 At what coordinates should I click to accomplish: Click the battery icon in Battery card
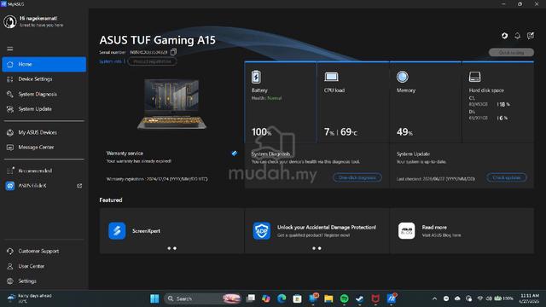(256, 77)
